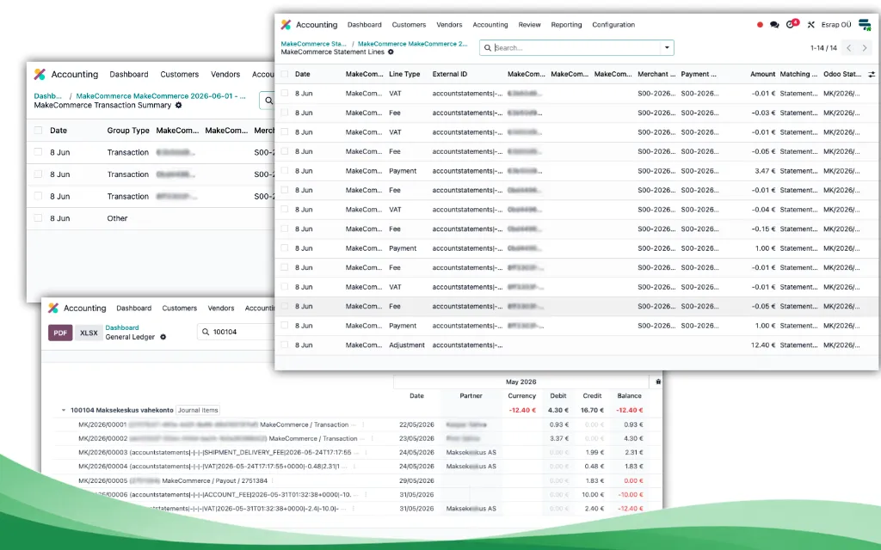Open the Esrap OÜ company switcher
881x550 pixels.
pos(836,25)
